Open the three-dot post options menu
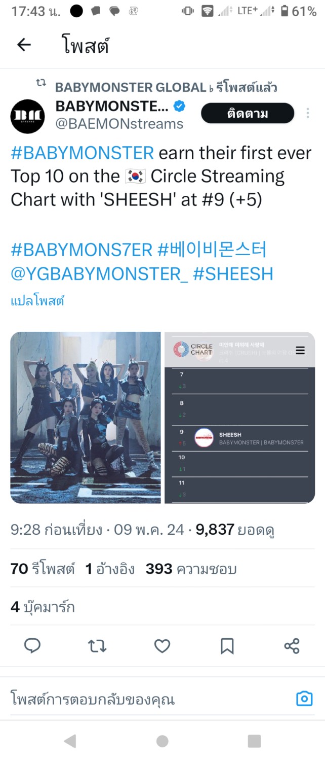This screenshot has height=761, width=325. pyautogui.click(x=307, y=113)
